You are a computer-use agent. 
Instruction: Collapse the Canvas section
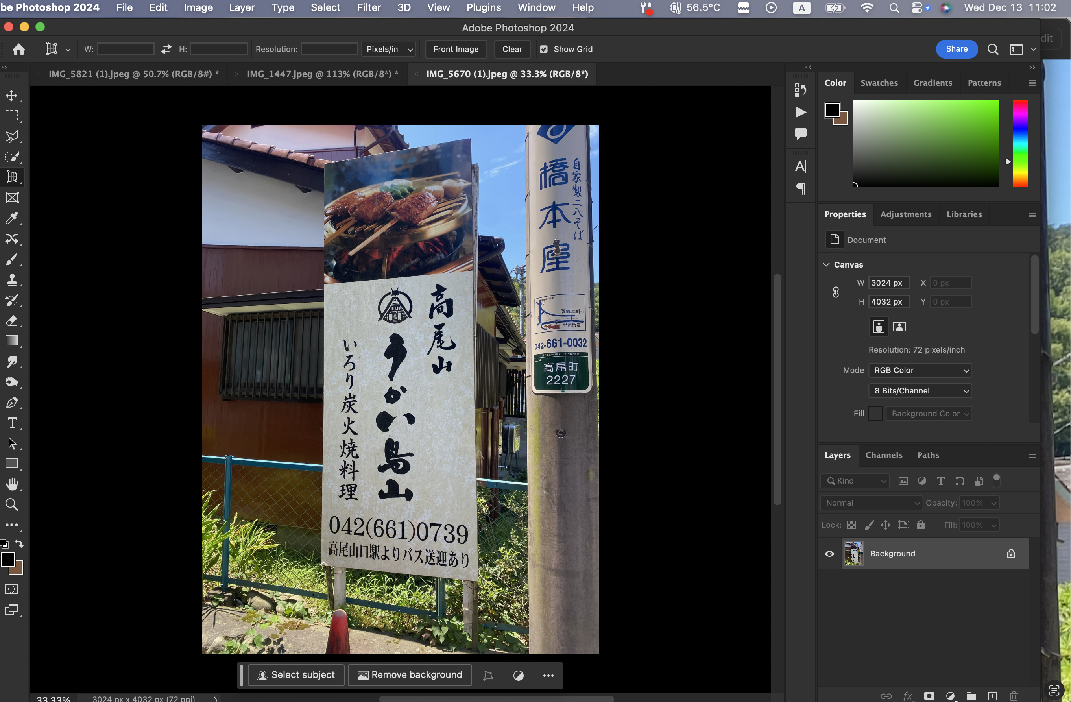click(x=826, y=264)
